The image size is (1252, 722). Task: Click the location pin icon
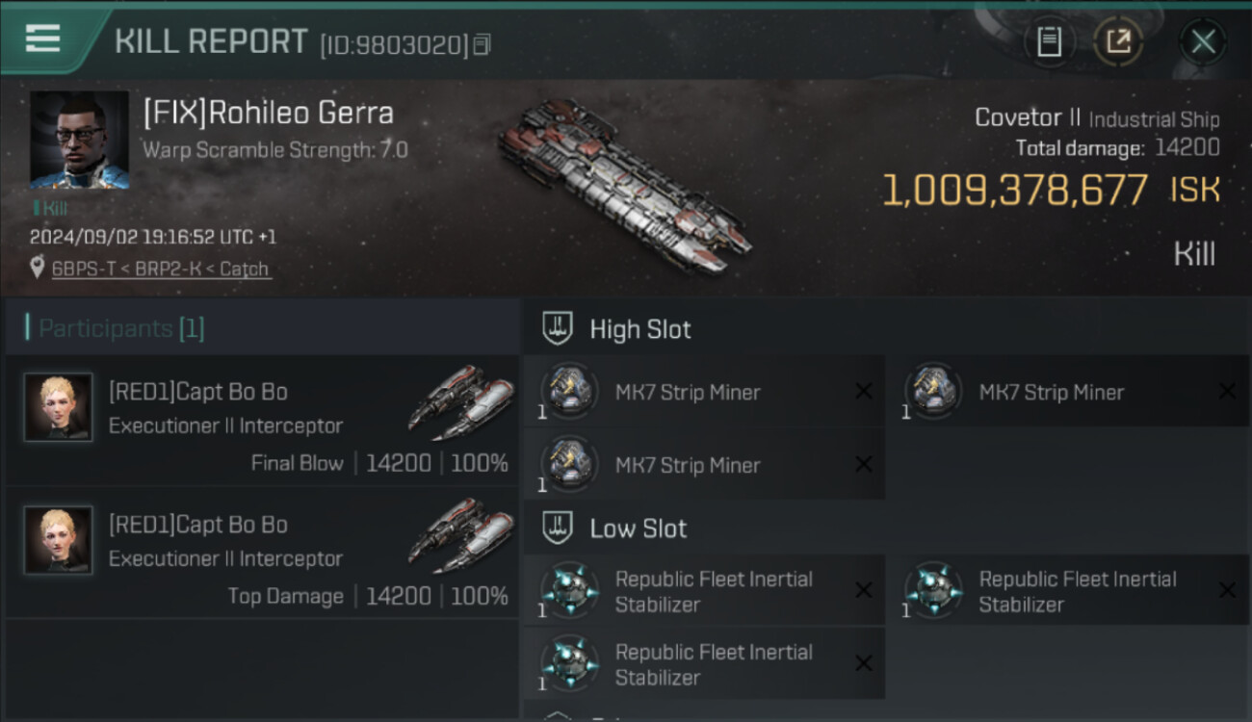tap(38, 268)
